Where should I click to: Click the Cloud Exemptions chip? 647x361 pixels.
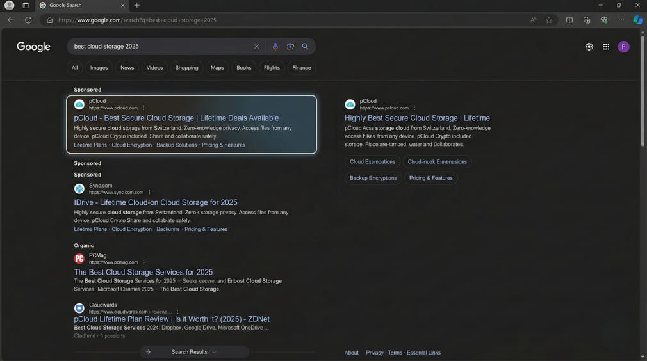(372, 161)
